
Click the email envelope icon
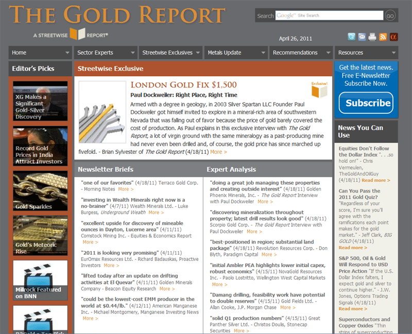tap(362, 37)
